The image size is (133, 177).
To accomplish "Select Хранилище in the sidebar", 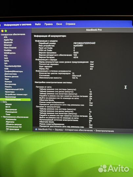I will (11, 97).
